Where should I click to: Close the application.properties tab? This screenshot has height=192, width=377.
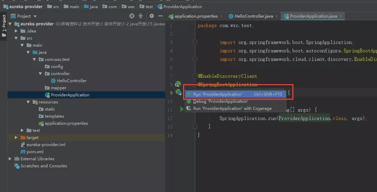point(221,16)
